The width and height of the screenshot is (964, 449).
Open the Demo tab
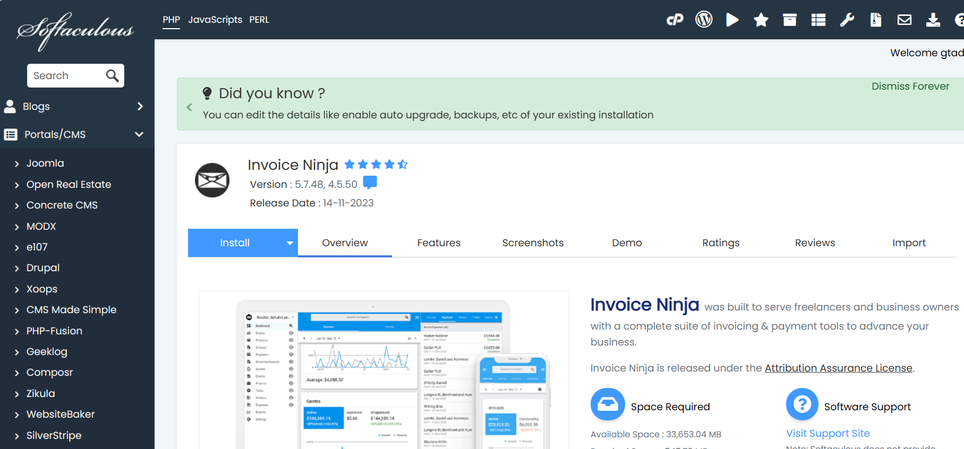click(627, 243)
